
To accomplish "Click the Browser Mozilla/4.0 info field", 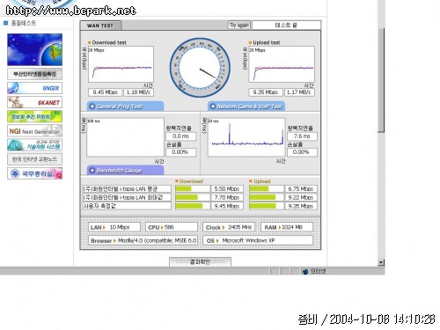I will click(x=143, y=240).
